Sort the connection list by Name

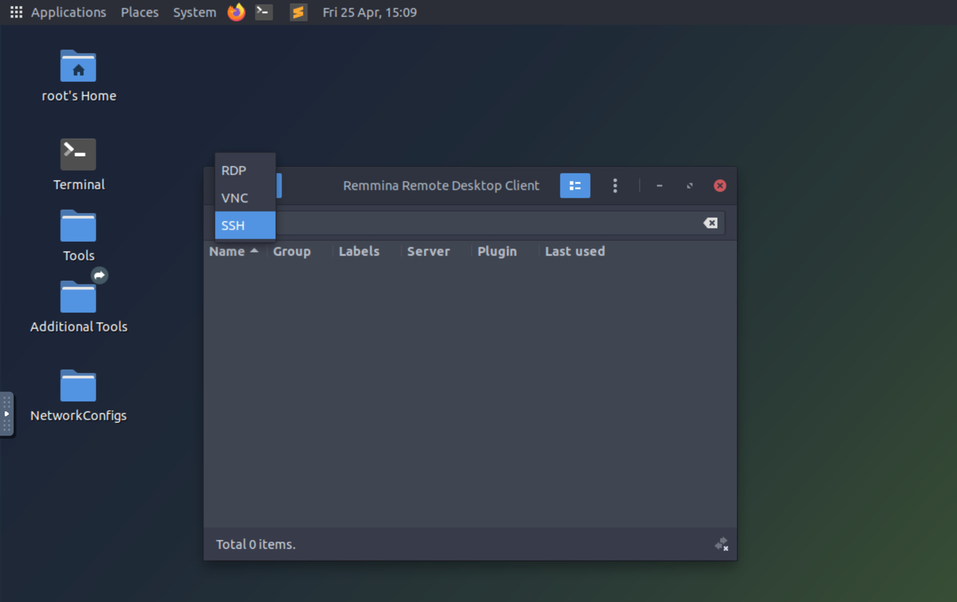pyautogui.click(x=233, y=252)
